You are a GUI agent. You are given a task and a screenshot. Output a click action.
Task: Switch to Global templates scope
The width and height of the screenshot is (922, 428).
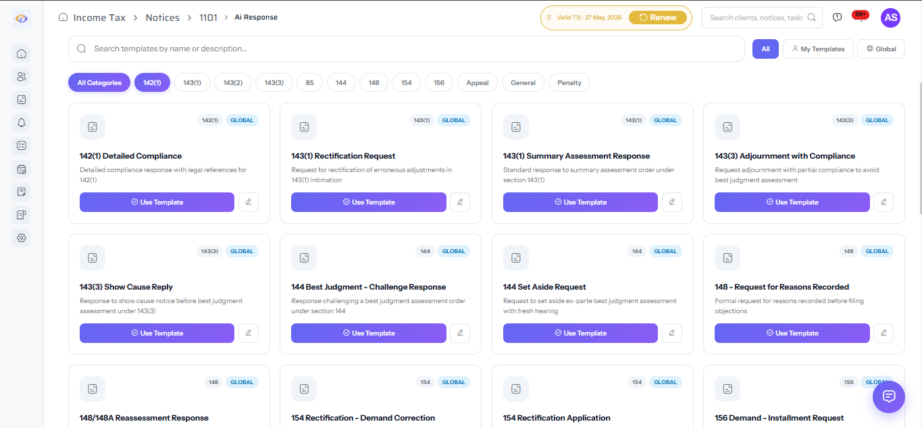click(x=881, y=49)
